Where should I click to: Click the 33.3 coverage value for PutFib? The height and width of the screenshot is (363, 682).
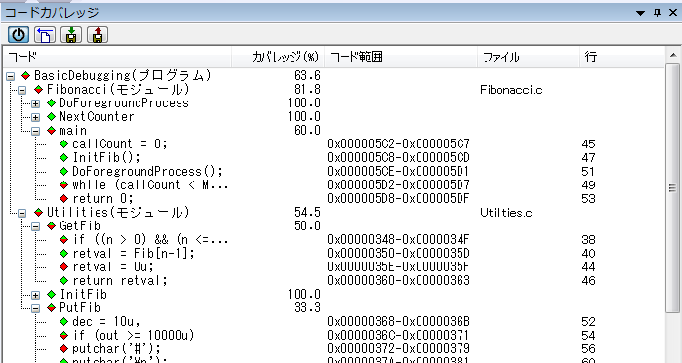pyautogui.click(x=307, y=307)
